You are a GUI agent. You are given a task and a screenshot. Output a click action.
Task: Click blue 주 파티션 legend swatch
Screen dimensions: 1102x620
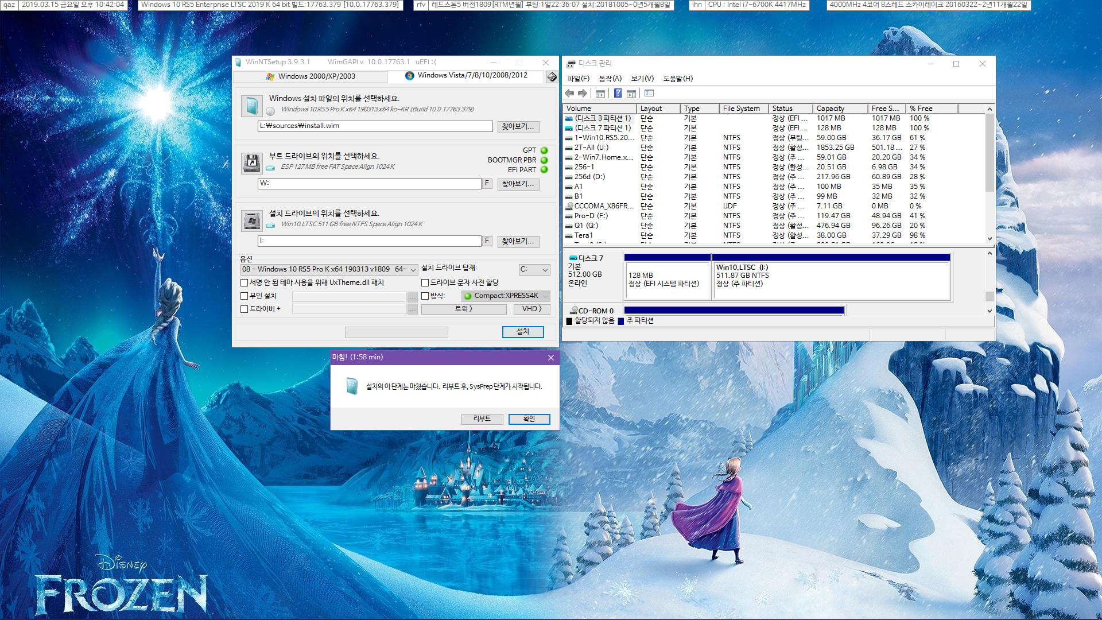(620, 321)
